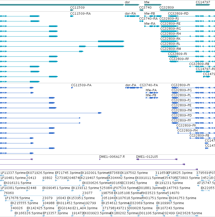Click EST EP18625.3prime
This screenshot has width=215, height=217.
coord(180,173)
